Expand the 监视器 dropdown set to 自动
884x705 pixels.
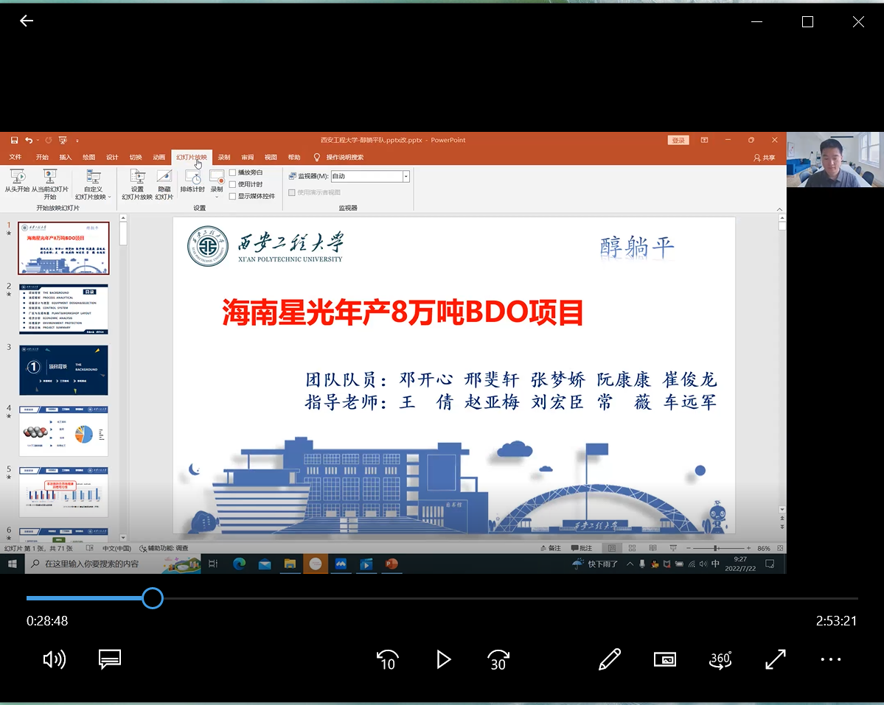coord(406,176)
